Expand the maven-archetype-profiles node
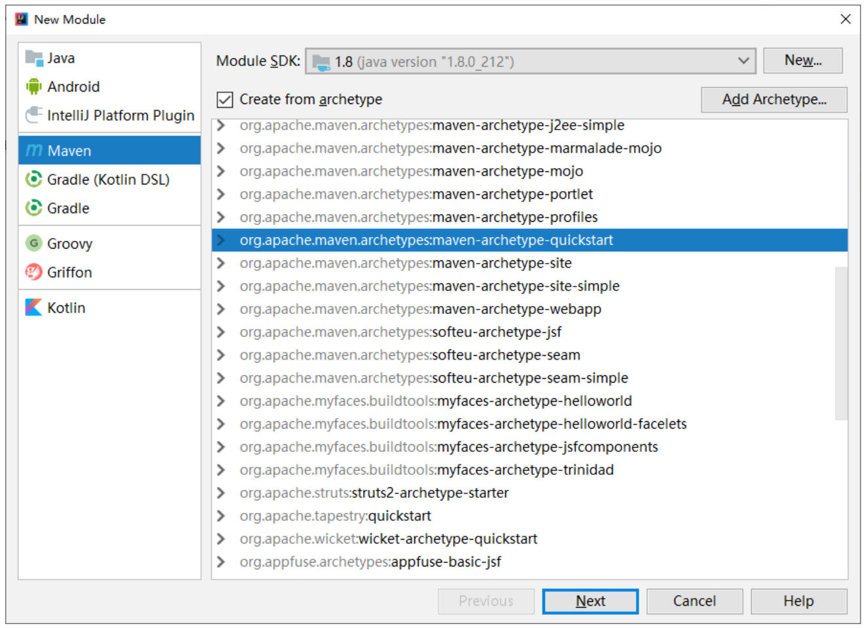This screenshot has width=865, height=628. coord(221,217)
